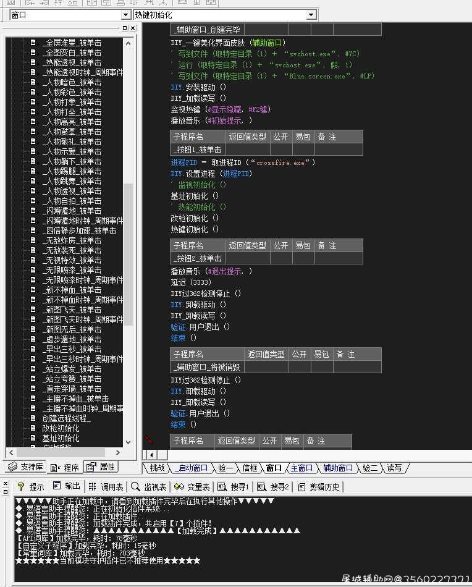
Task: Switch to the 读写 editor tab
Action: 394,468
